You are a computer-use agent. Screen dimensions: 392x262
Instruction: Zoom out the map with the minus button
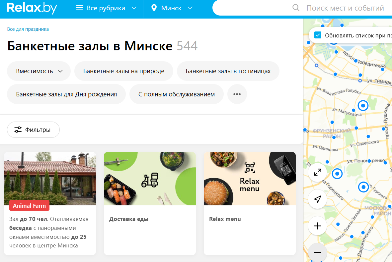[x=318, y=252]
